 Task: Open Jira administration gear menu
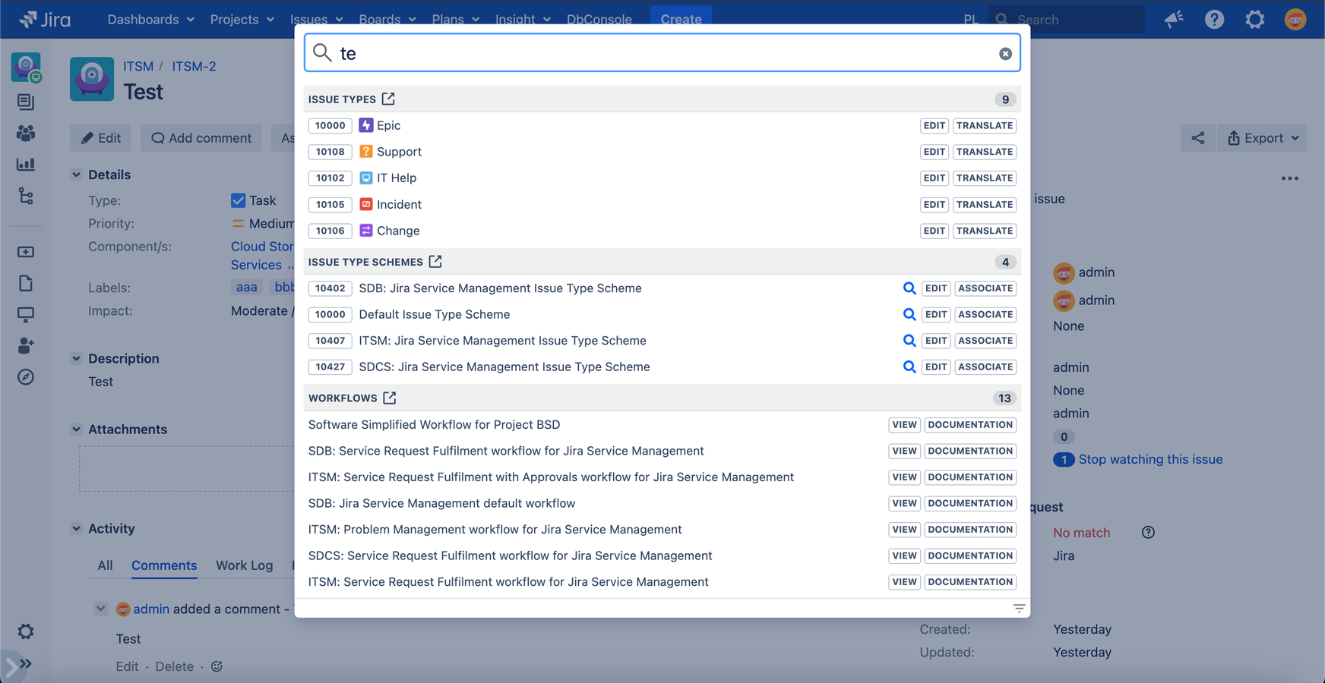1255,19
